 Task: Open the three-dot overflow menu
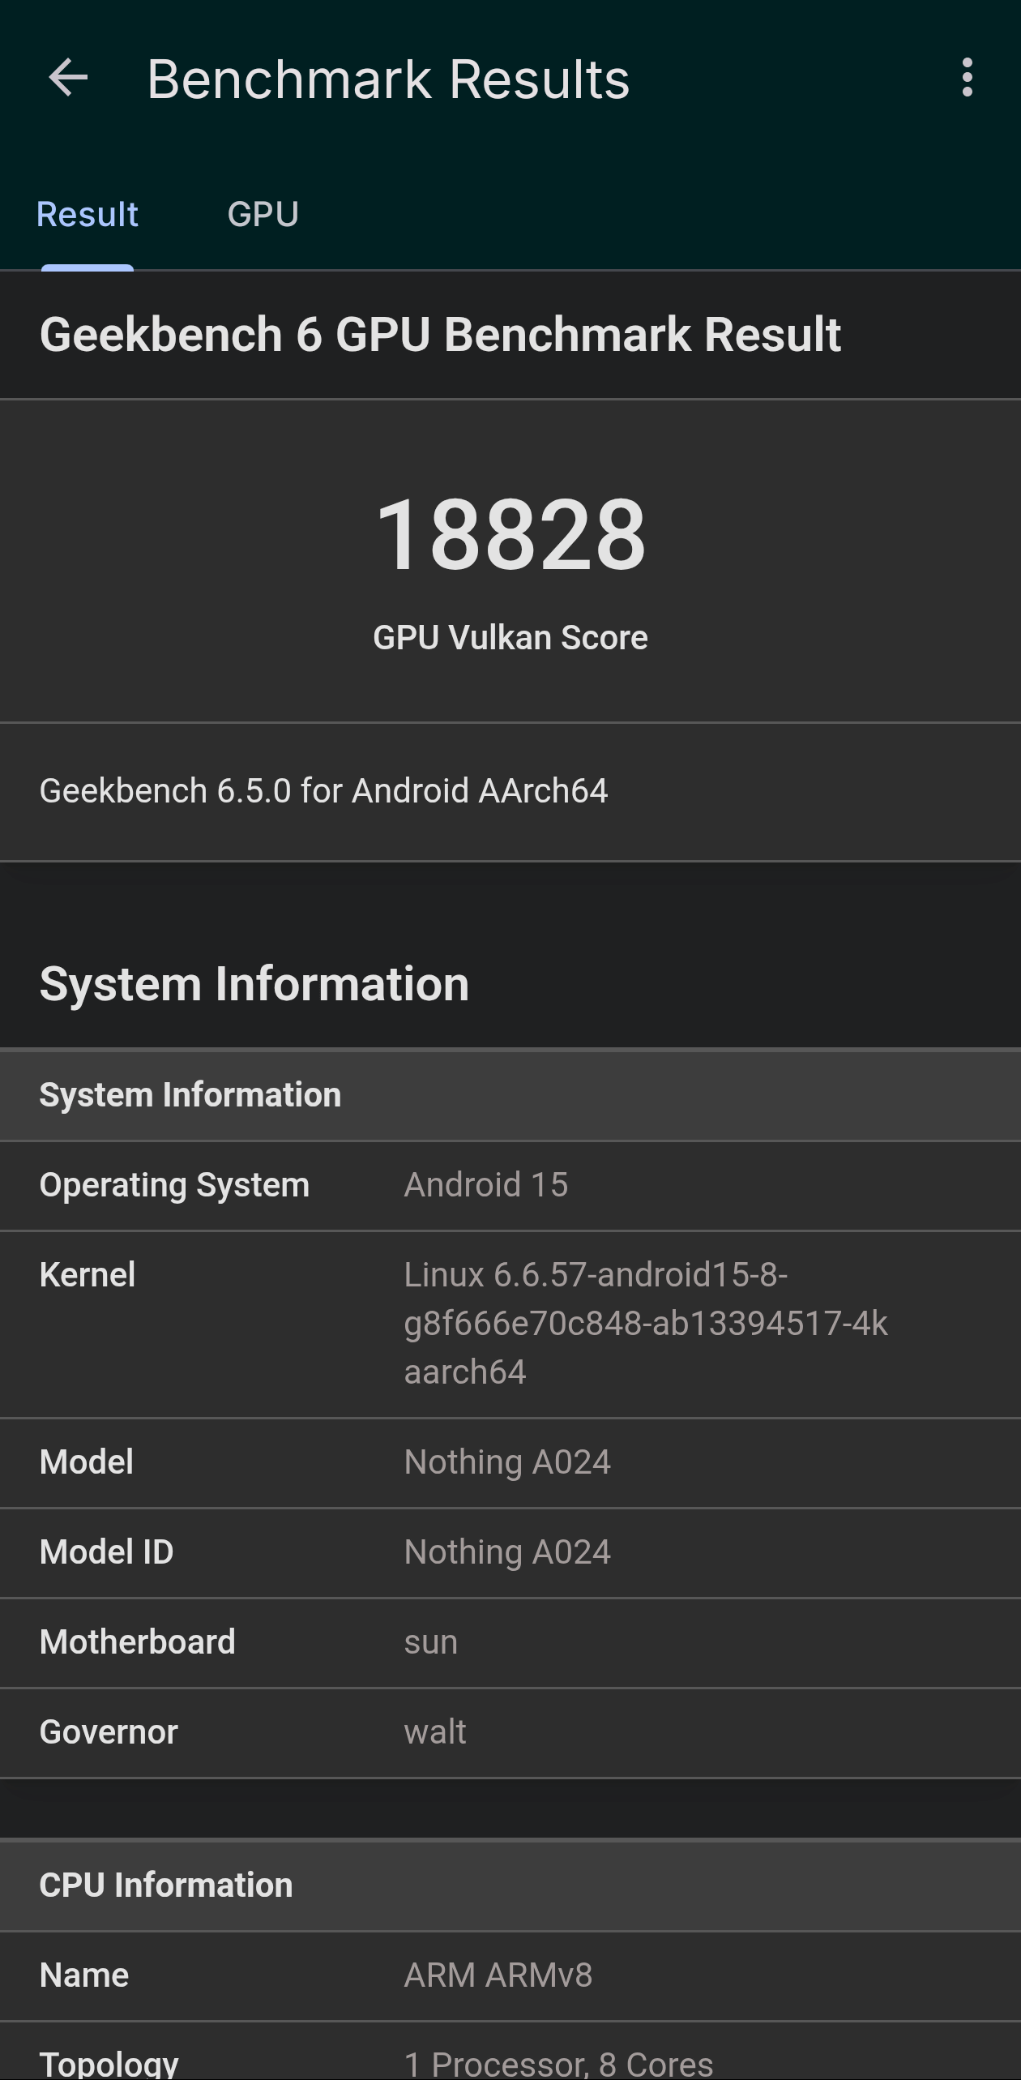coord(967,78)
